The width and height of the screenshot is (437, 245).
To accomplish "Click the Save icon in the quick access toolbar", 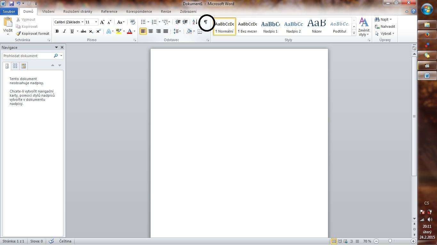I will (x=12, y=4).
